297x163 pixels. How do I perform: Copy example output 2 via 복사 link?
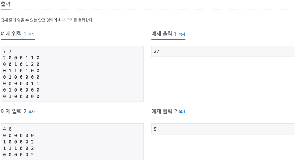click(x=182, y=112)
